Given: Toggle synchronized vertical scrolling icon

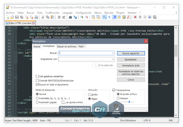Looking at the screenshot, I should [x=93, y=17].
